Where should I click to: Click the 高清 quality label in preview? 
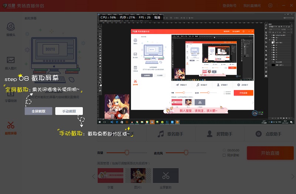(x=157, y=17)
